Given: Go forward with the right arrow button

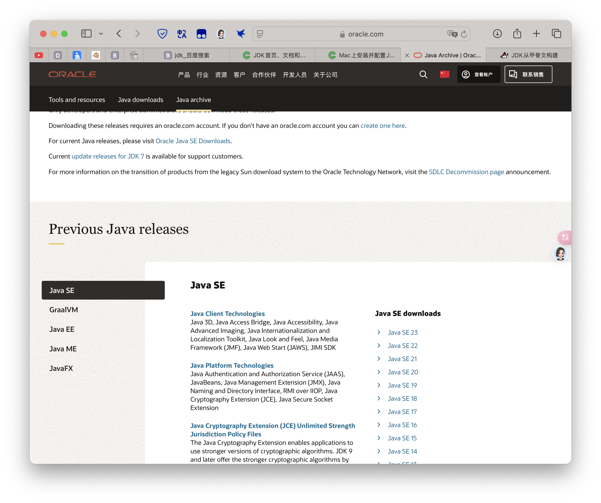Looking at the screenshot, I should 138,34.
